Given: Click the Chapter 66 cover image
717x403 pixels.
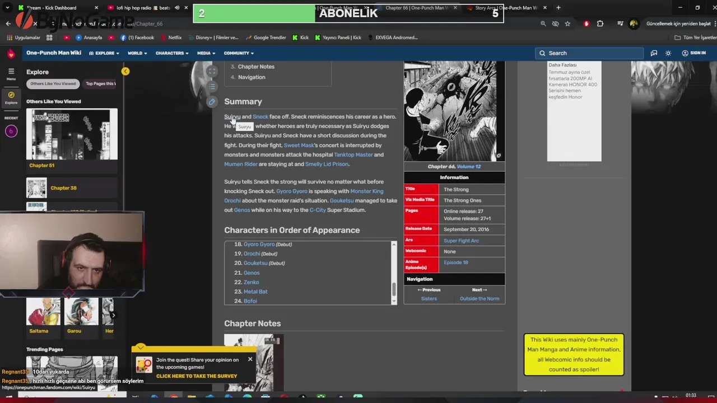Looking at the screenshot, I should pyautogui.click(x=454, y=111).
